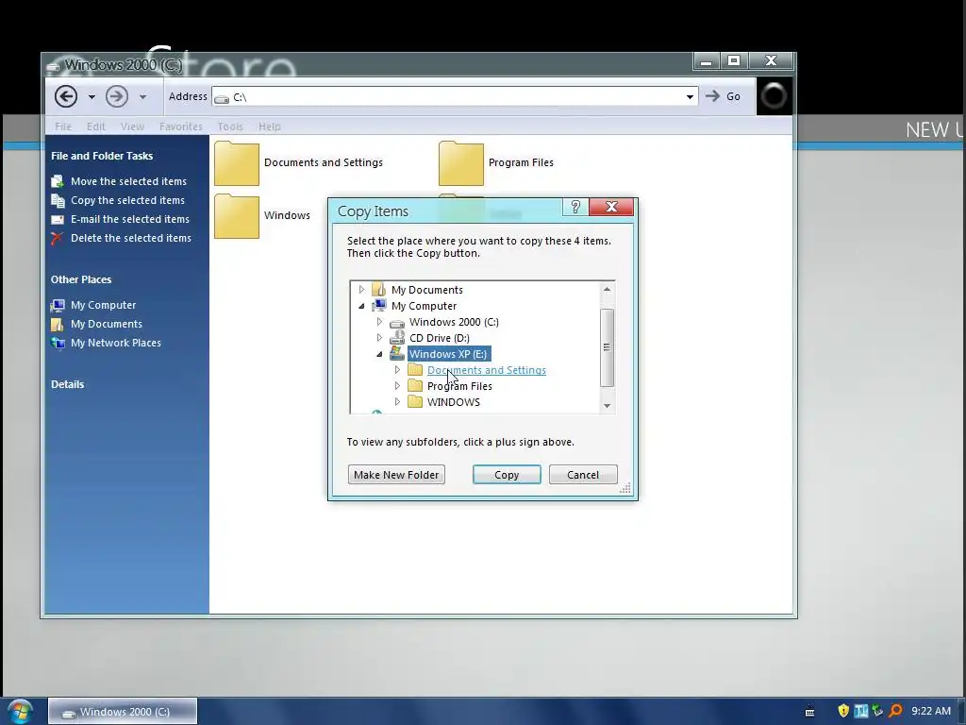This screenshot has height=725, width=966.
Task: Click the Start orb button
Action: coord(20,712)
